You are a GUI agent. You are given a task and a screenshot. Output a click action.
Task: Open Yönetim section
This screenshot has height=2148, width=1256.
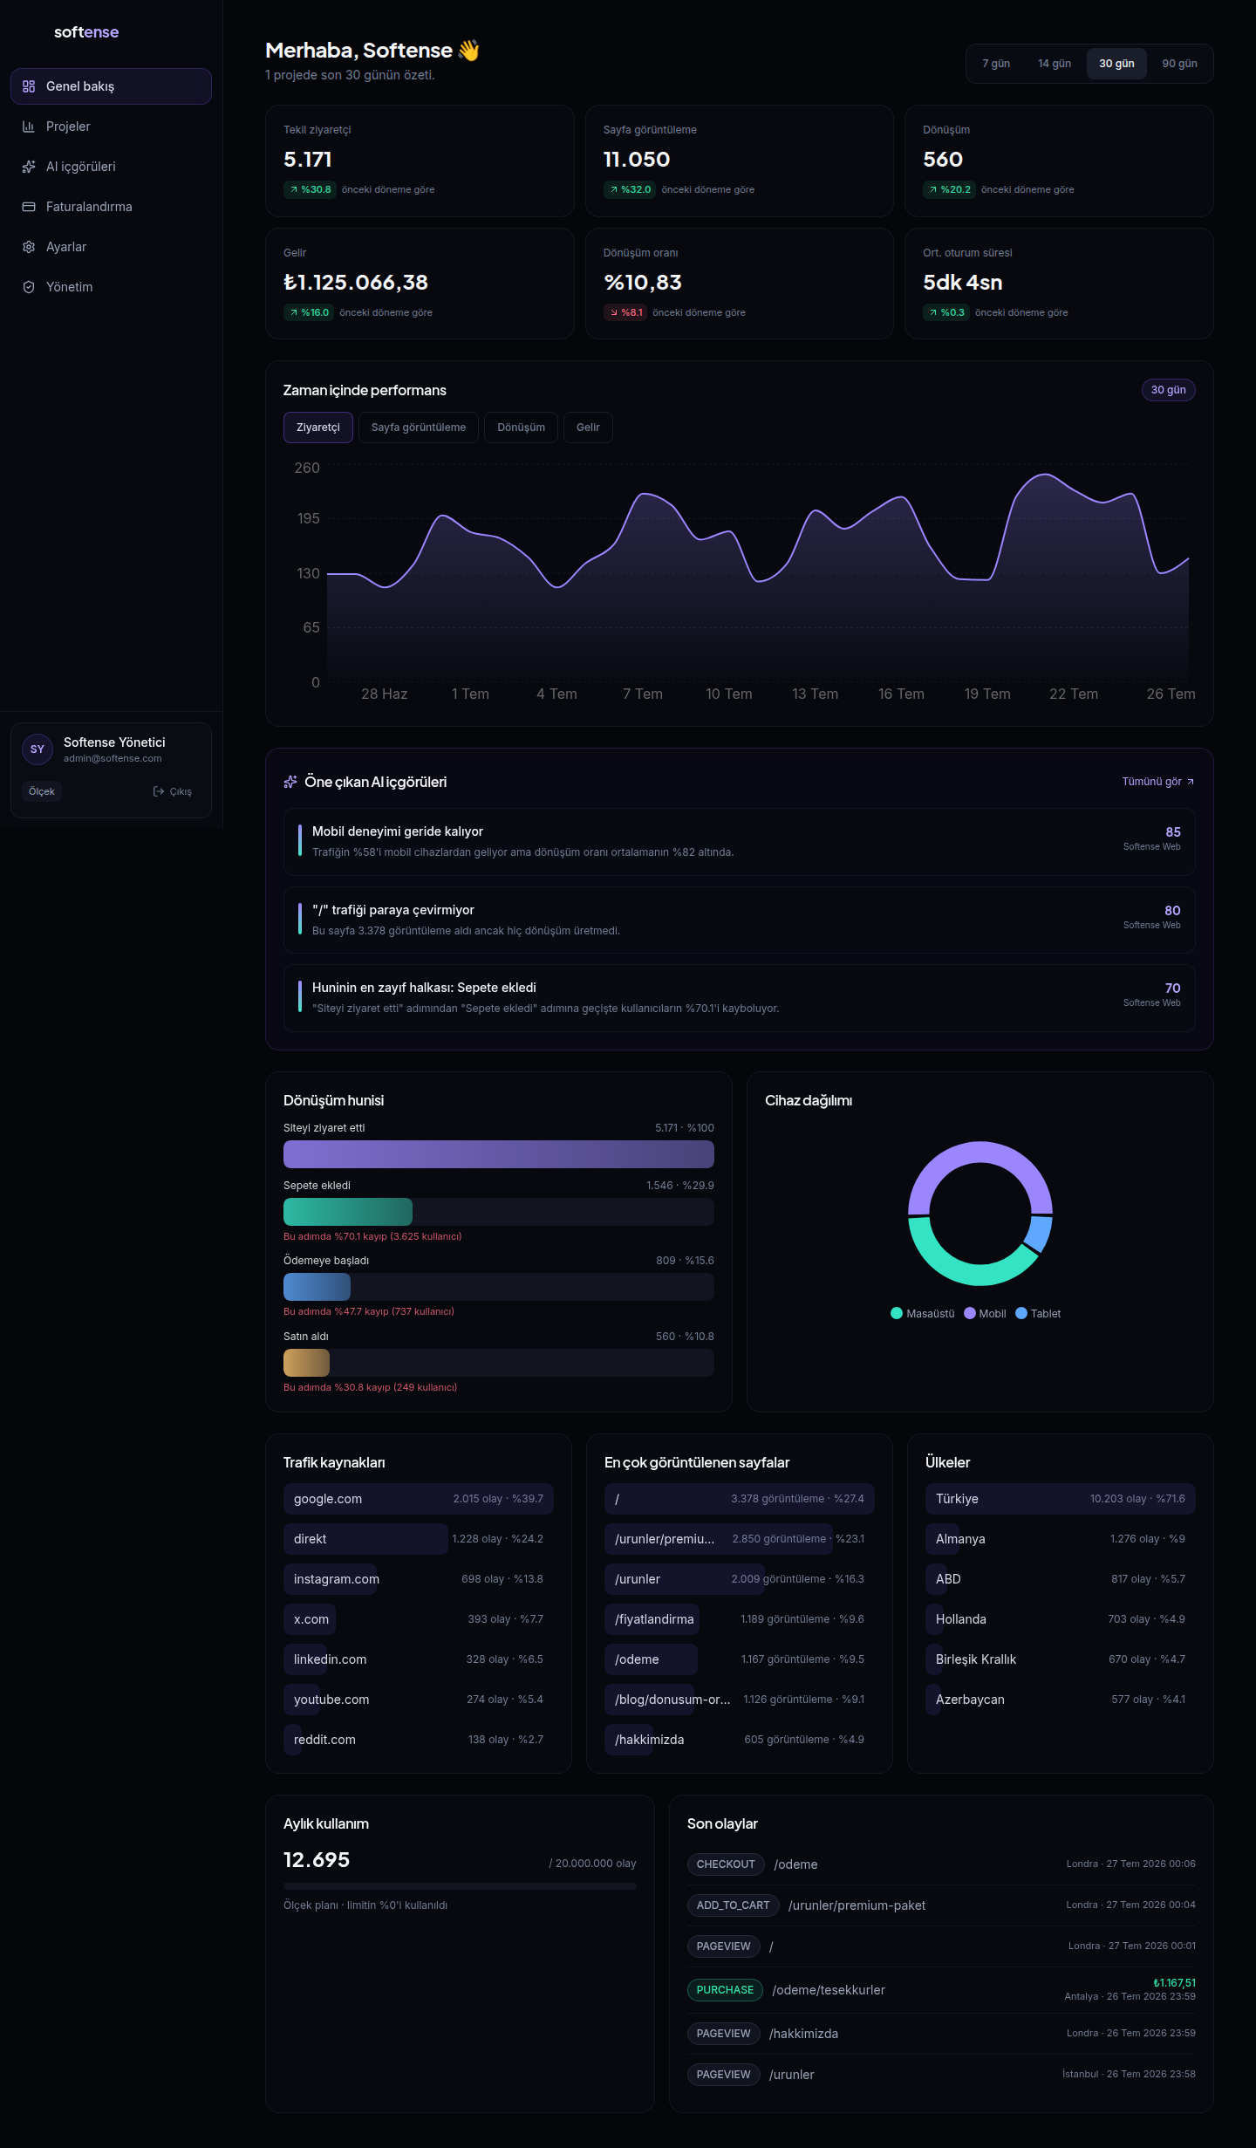pyautogui.click(x=111, y=287)
